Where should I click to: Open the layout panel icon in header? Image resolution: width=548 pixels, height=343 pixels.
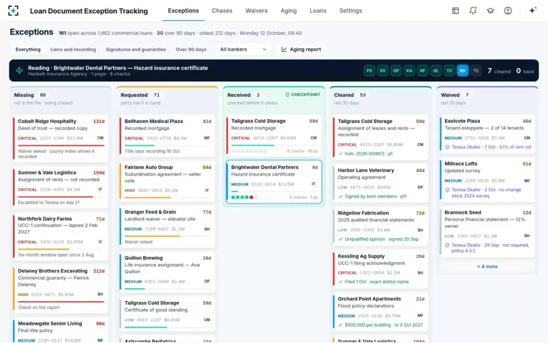(x=455, y=11)
